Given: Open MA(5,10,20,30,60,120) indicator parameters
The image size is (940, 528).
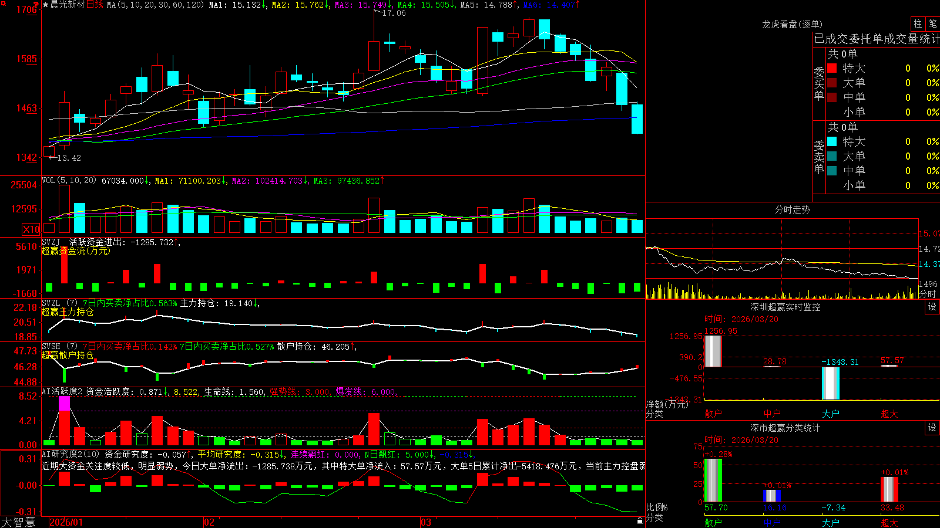Looking at the screenshot, I should click(155, 5).
